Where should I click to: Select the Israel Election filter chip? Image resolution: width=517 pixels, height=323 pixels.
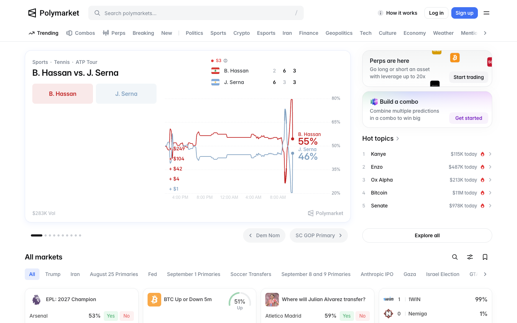point(443,274)
